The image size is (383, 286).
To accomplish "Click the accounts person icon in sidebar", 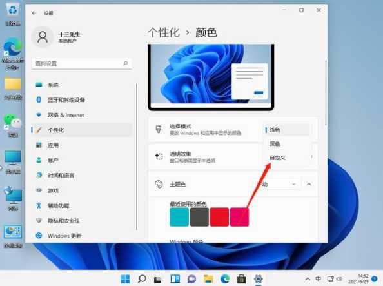I will coord(39,160).
